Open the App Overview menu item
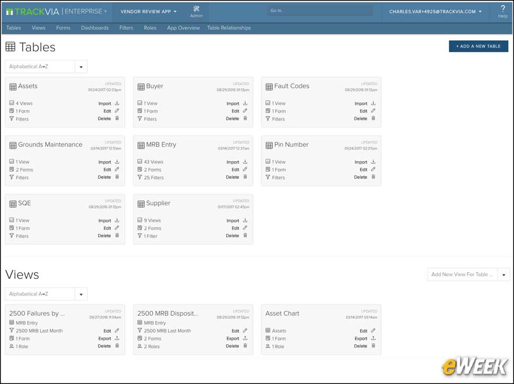The image size is (514, 384). click(x=183, y=28)
